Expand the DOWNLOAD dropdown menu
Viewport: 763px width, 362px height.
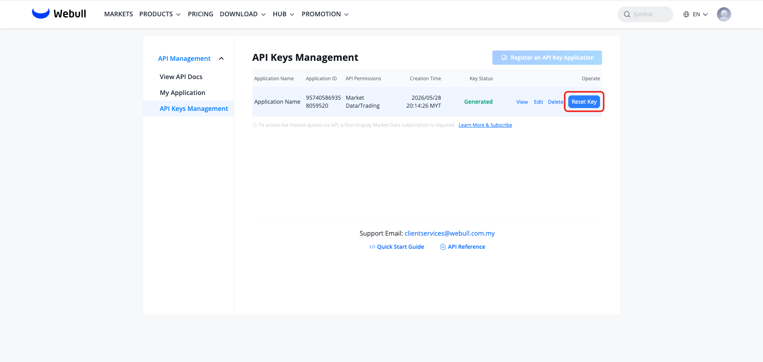242,14
